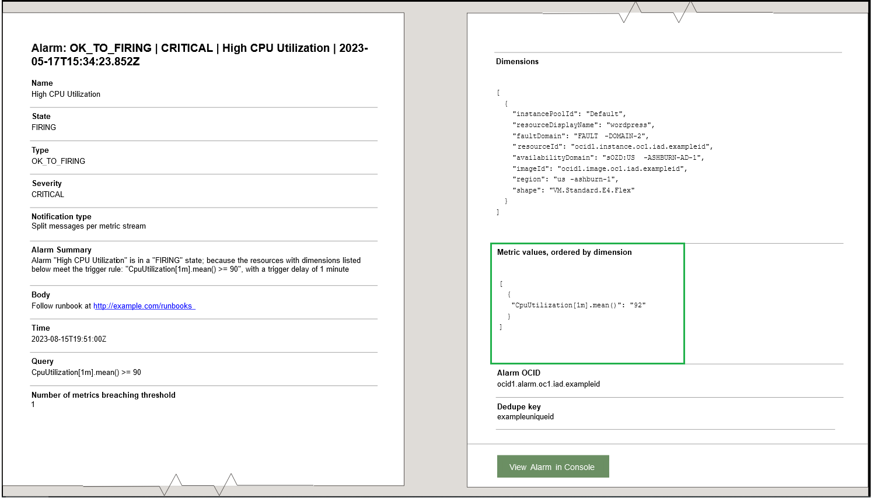Select the CRITICAL severity text
This screenshot has width=873, height=498.
(47, 194)
